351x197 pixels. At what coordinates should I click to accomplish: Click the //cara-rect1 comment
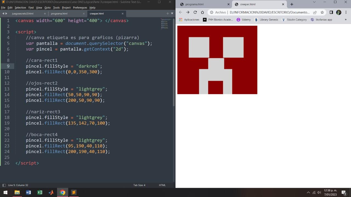click(x=42, y=60)
